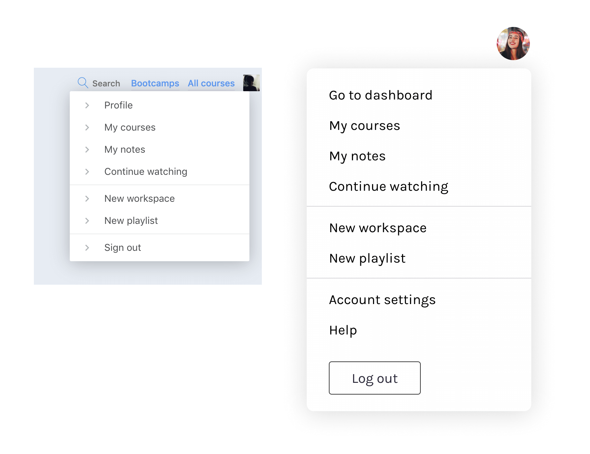590x454 pixels.
Task: Select New playlist in the large menu
Action: click(367, 258)
